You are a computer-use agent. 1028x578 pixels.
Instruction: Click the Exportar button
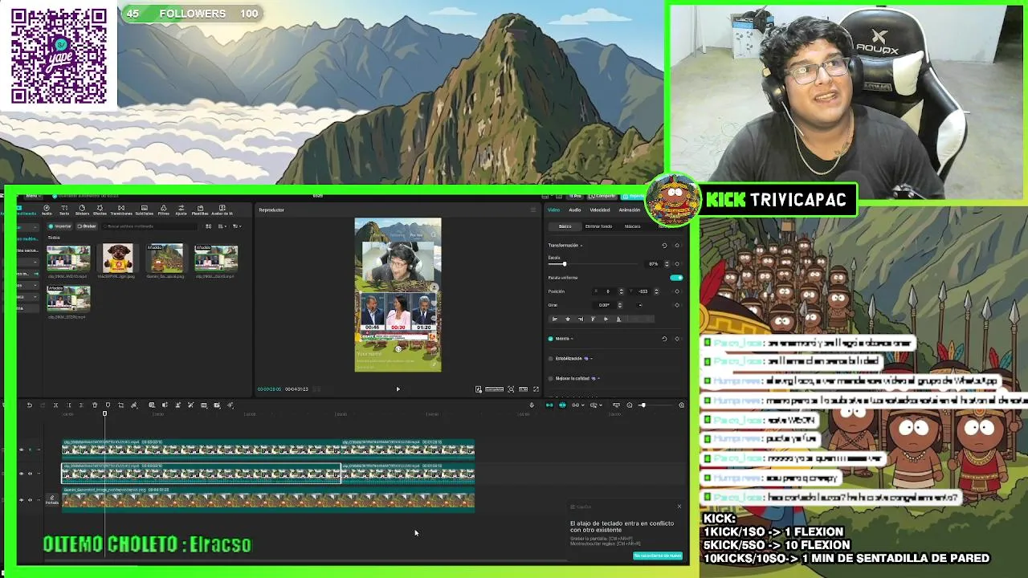[634, 196]
